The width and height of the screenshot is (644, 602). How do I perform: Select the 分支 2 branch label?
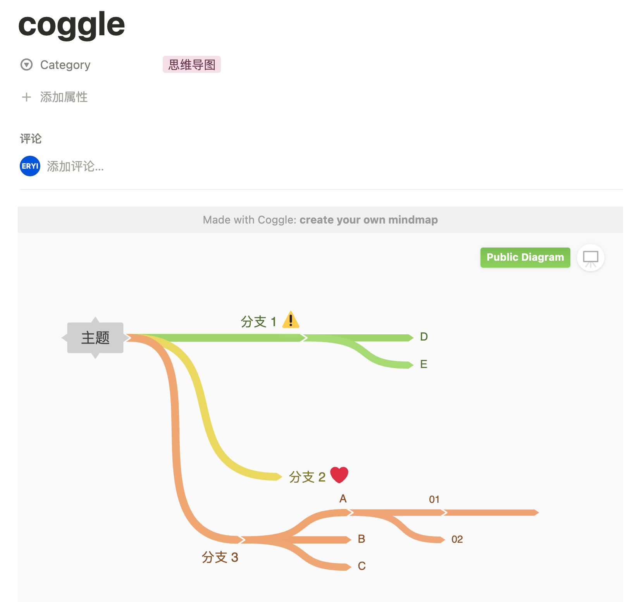click(307, 477)
